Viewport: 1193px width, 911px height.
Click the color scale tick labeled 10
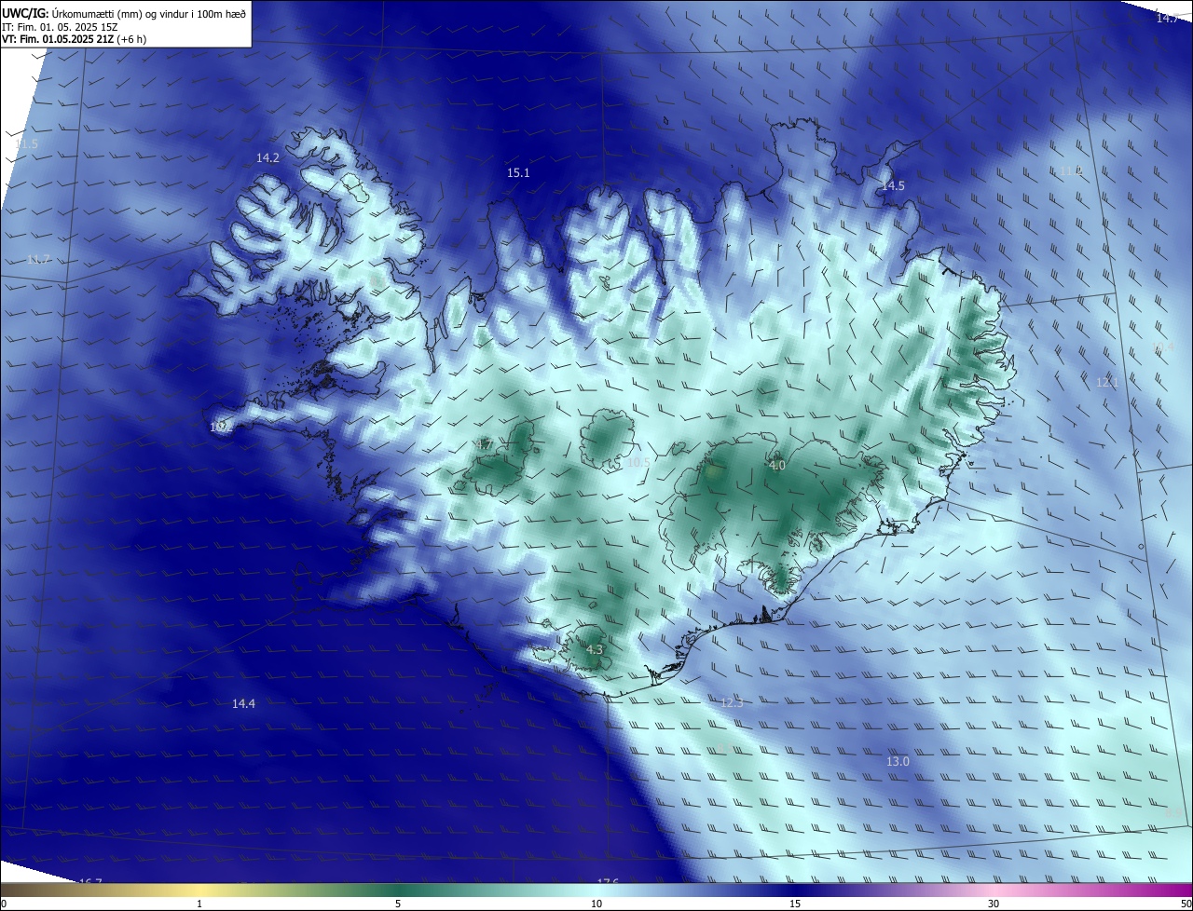(596, 904)
